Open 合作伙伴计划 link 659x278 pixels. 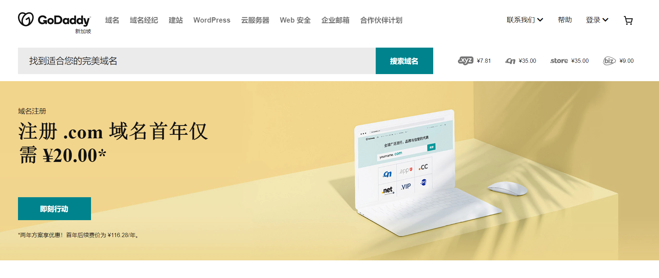[381, 20]
